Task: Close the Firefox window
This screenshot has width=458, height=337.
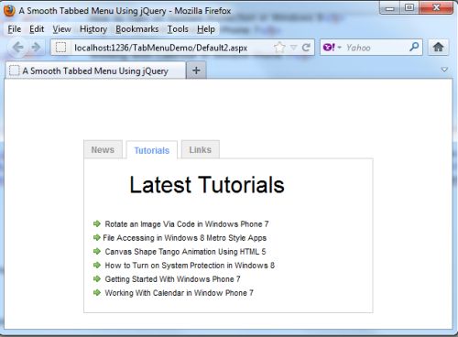Action: (436, 8)
